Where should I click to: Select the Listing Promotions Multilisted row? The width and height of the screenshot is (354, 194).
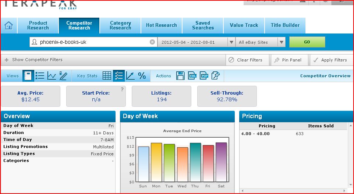58,147
